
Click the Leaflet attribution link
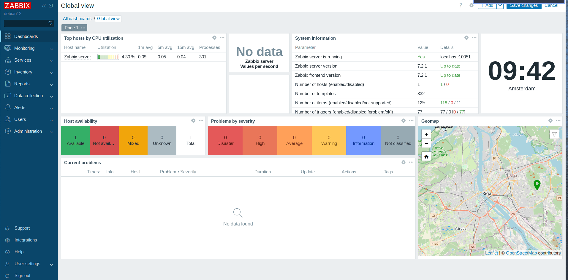491,253
